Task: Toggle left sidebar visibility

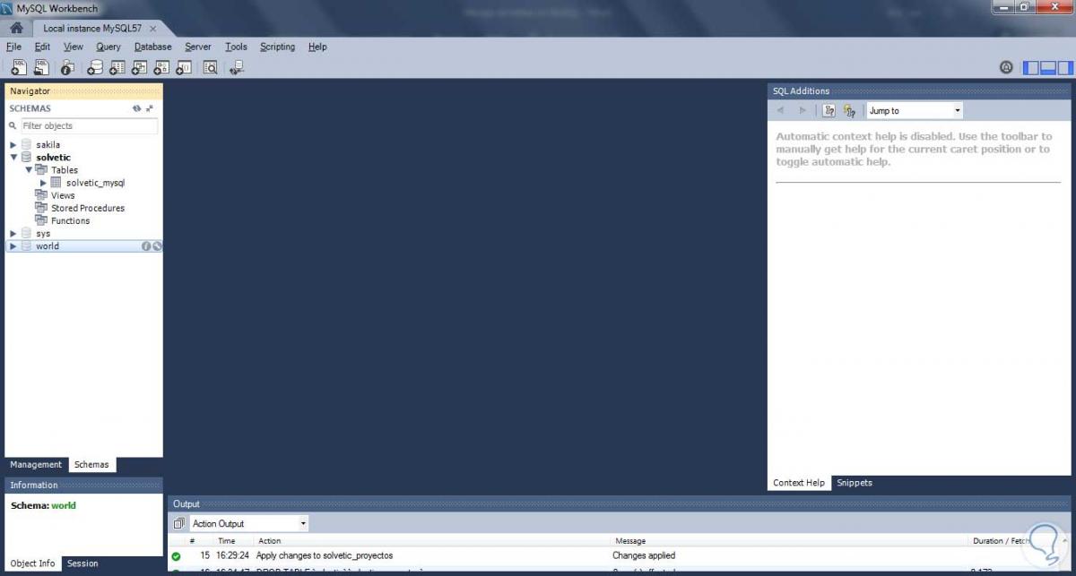Action: click(1031, 67)
